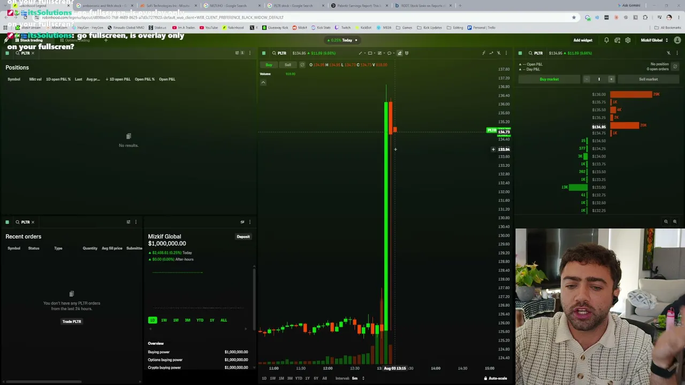
Task: Open the notifications bell
Action: pyautogui.click(x=606, y=40)
